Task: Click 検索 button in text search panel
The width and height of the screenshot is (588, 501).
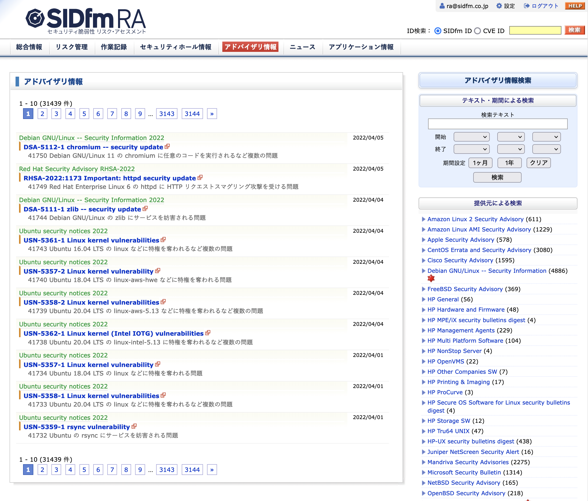Action: coord(497,177)
